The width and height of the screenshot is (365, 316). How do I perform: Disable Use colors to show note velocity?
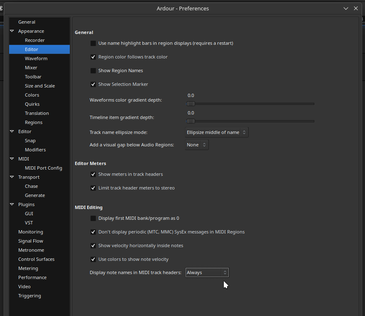tap(93, 259)
